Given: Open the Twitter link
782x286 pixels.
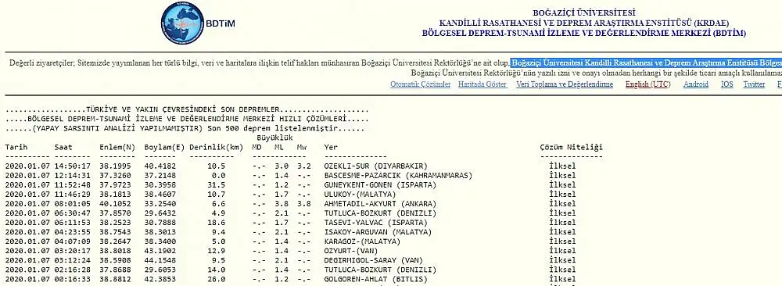Looking at the screenshot, I should (x=754, y=84).
